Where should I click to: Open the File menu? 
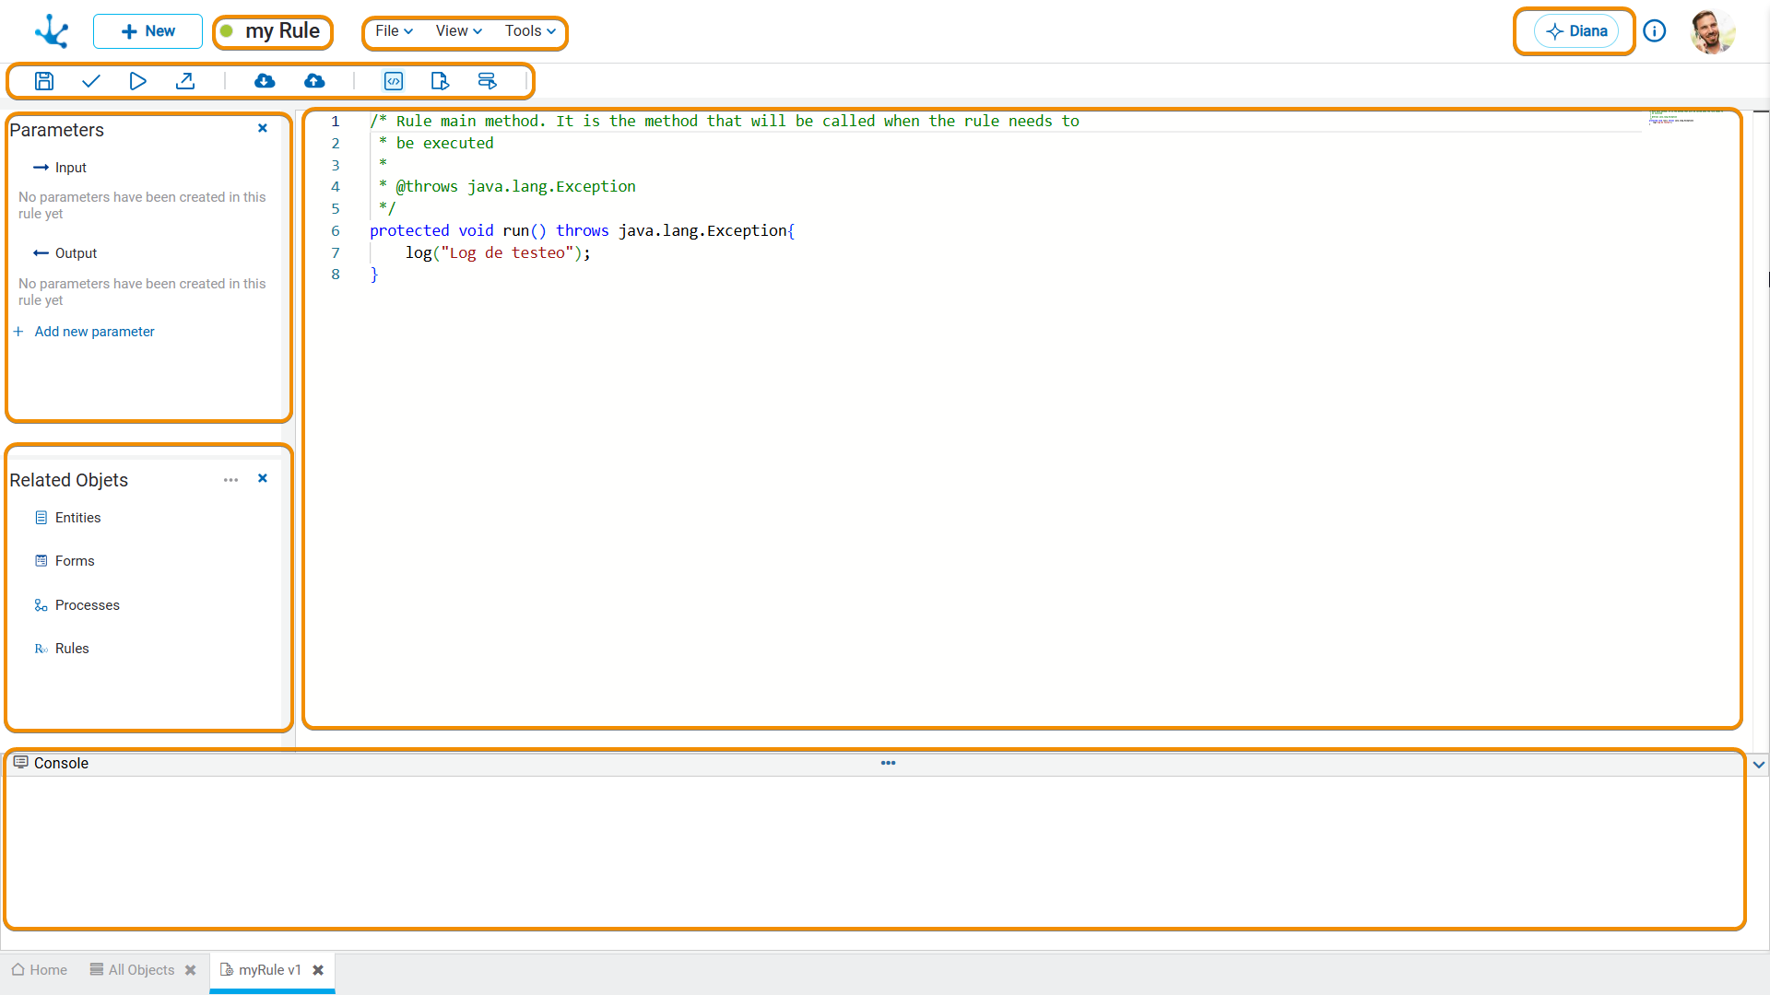click(394, 31)
